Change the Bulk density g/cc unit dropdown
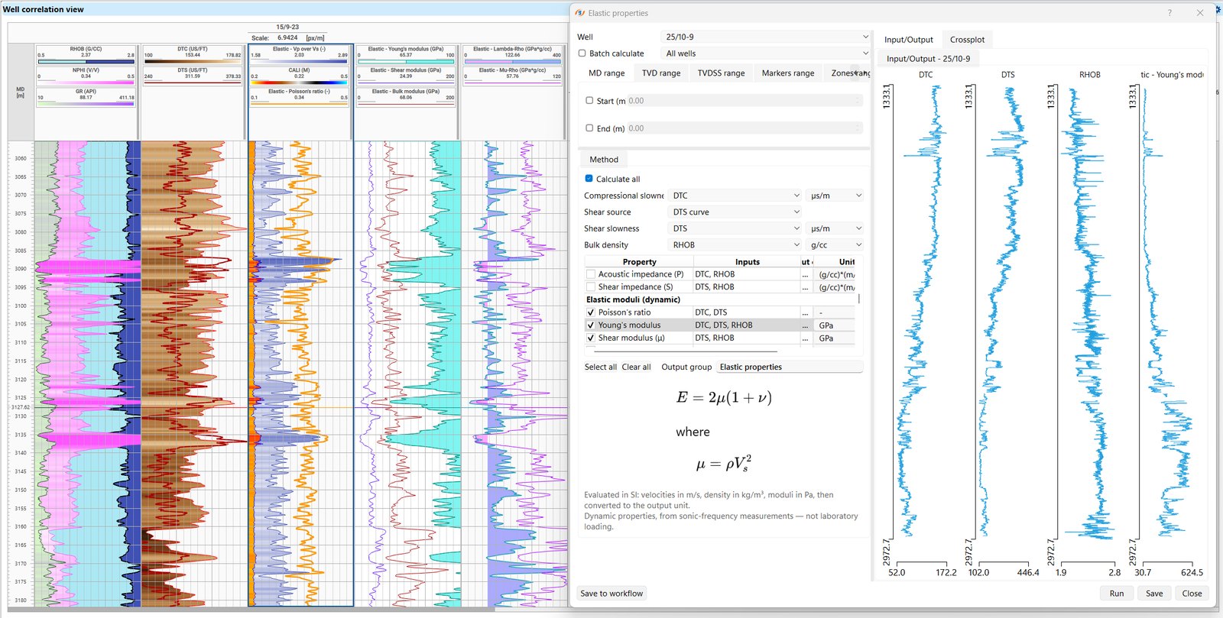1223x618 pixels. point(835,245)
